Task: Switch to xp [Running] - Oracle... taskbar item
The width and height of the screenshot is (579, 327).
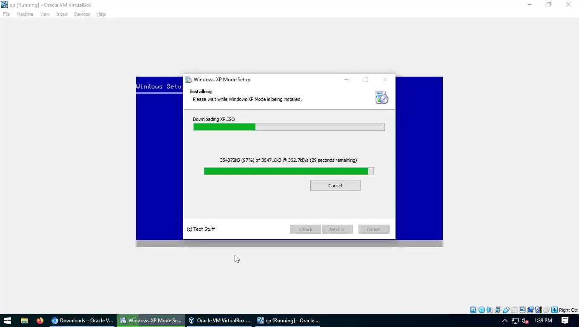Action: 288,321
